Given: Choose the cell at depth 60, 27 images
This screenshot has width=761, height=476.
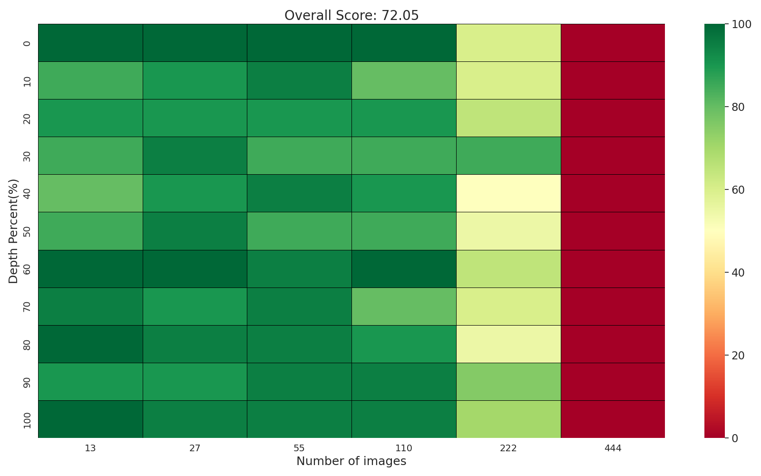Looking at the screenshot, I should [x=195, y=268].
